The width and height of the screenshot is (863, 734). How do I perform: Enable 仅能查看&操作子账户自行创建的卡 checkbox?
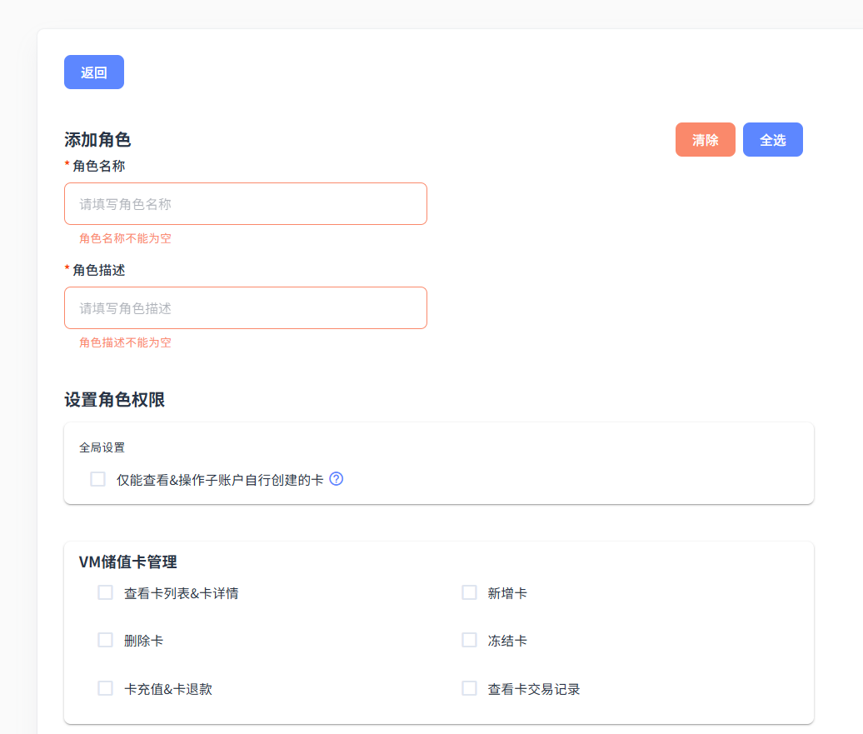[97, 479]
